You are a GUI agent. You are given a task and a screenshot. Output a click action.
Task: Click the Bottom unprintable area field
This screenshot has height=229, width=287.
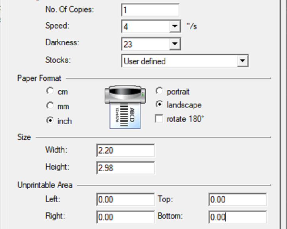point(237,217)
